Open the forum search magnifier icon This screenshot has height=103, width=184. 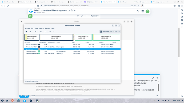pyautogui.click(x=138, y=11)
